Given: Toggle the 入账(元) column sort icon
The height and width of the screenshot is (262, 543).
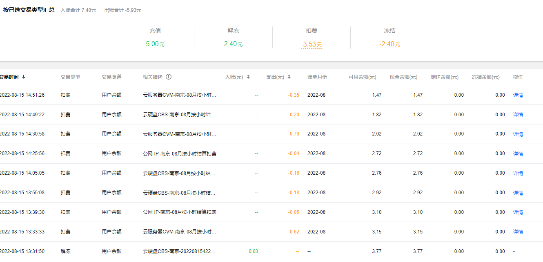Looking at the screenshot, I should 248,77.
